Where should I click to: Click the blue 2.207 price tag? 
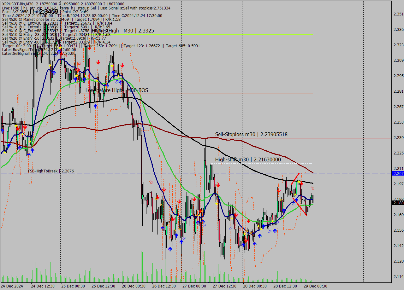pyautogui.click(x=398, y=173)
